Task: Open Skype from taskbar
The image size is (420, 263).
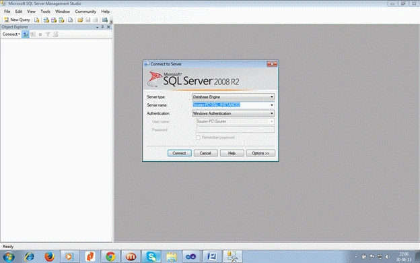Action: [x=151, y=257]
